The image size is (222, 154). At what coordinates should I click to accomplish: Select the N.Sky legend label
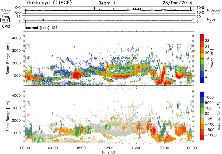5,10
